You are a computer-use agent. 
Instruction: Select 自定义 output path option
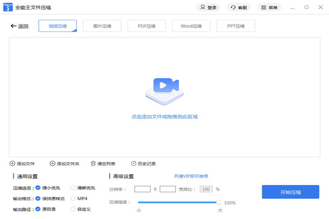point(73,209)
